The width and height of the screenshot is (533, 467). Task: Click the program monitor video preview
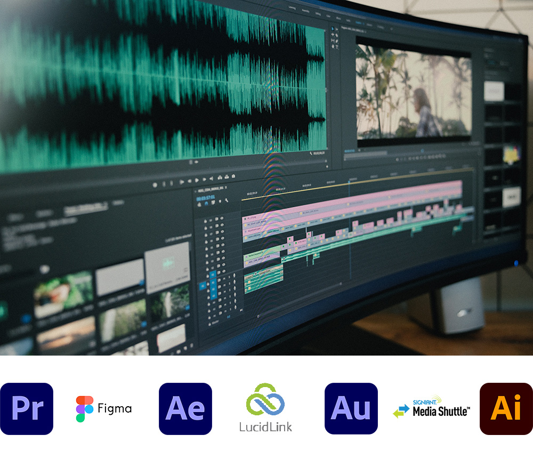coord(414,93)
